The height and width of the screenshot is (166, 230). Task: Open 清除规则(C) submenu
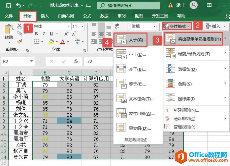pos(196,118)
